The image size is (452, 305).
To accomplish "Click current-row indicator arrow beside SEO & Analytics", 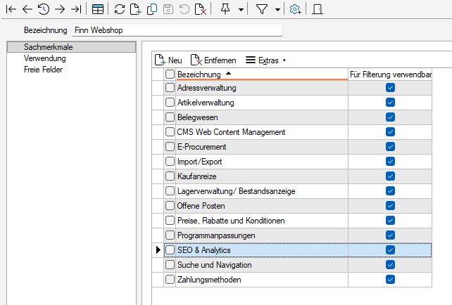I will pos(158,249).
